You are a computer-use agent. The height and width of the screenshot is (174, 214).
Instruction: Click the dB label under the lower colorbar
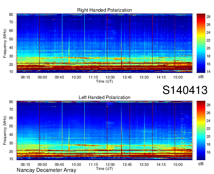point(201,164)
